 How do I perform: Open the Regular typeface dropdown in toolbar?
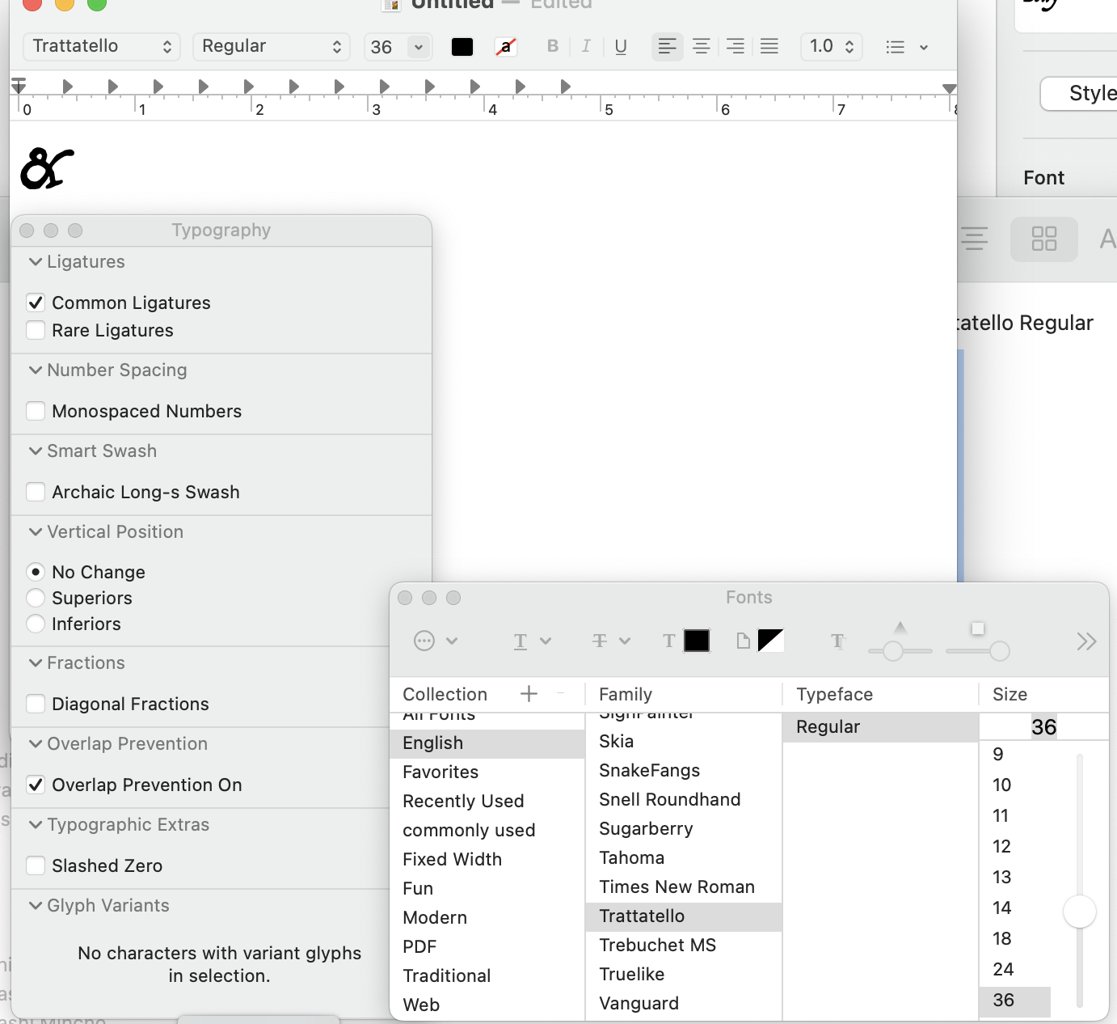click(x=272, y=46)
